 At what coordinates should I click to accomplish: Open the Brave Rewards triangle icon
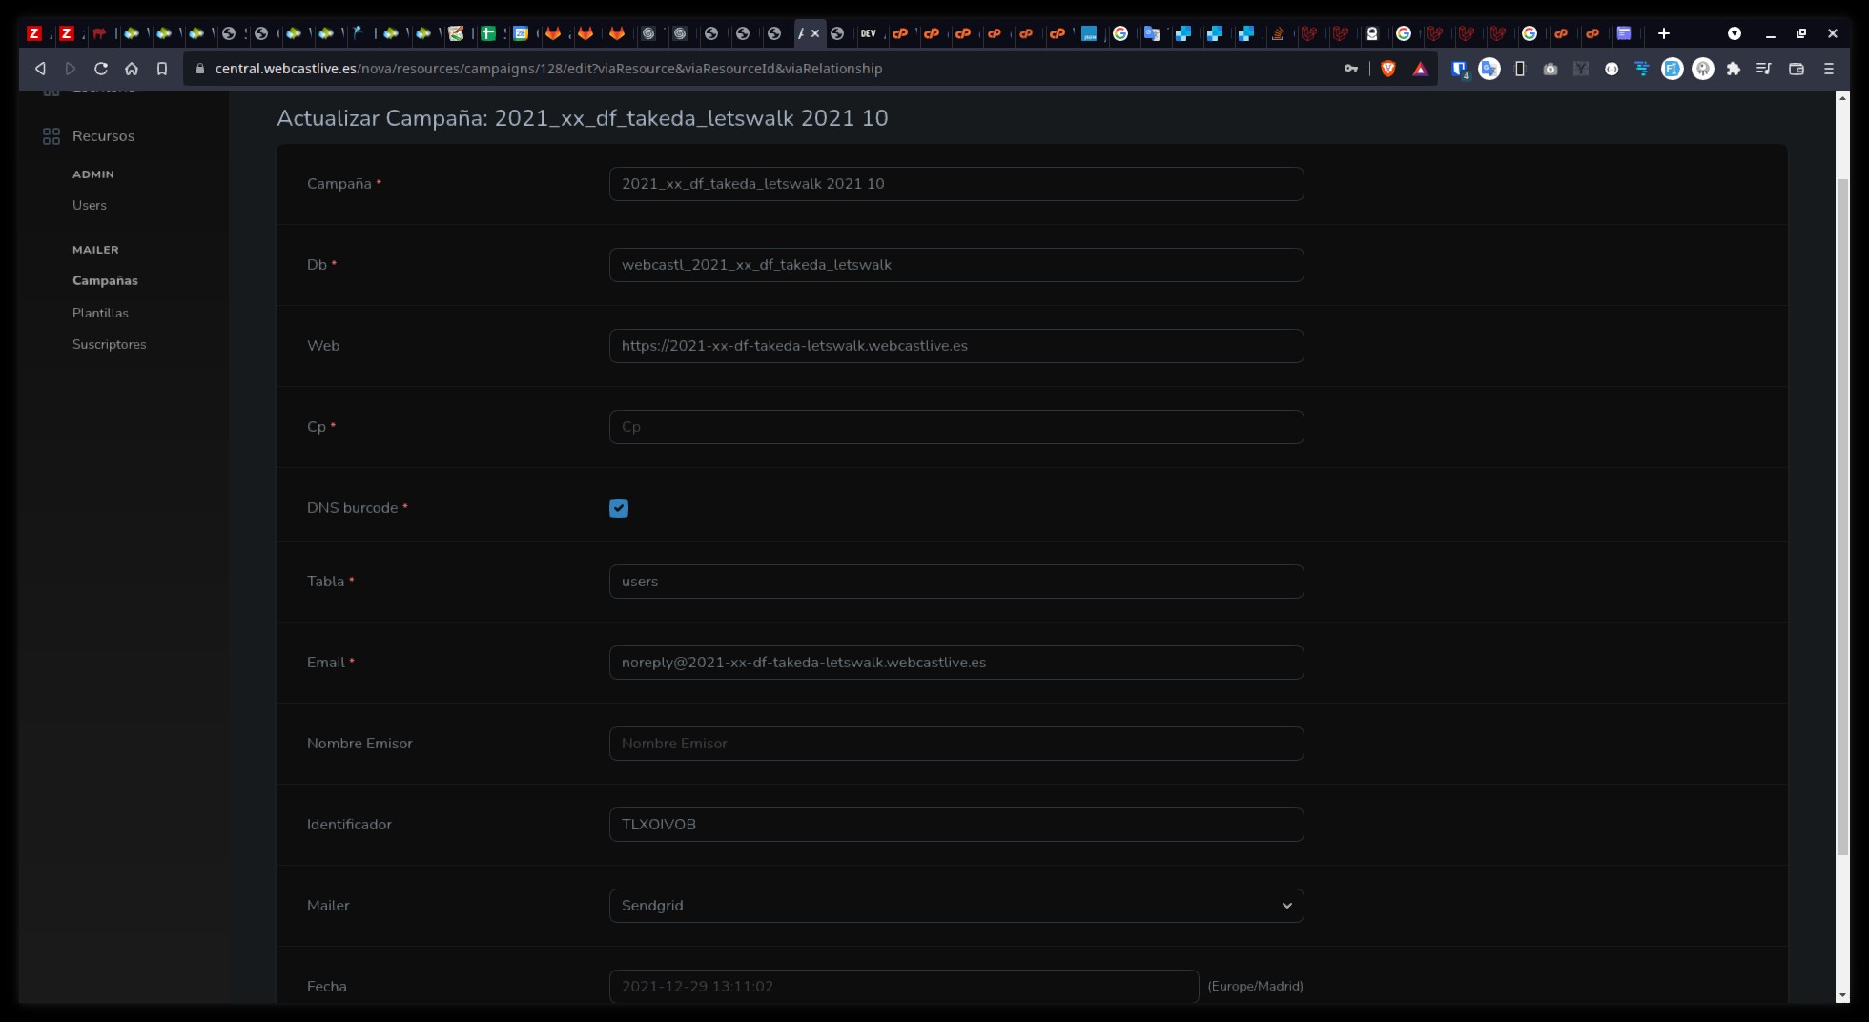[1420, 69]
